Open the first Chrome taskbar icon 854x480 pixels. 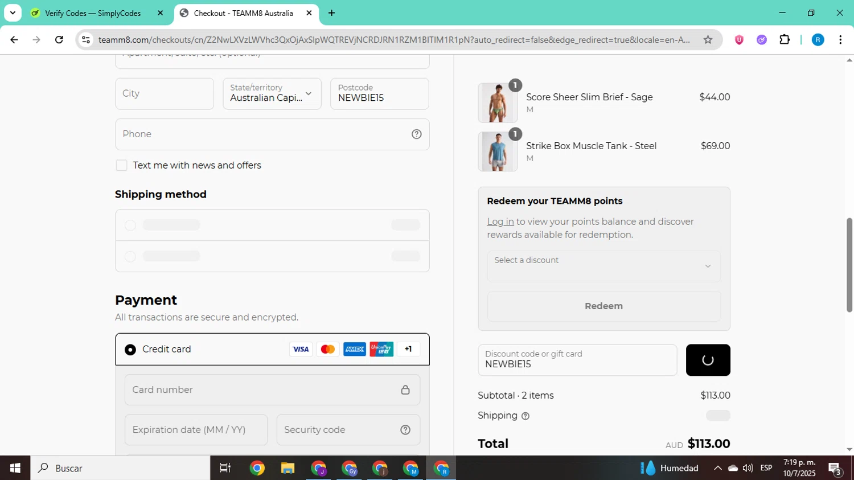tap(257, 468)
